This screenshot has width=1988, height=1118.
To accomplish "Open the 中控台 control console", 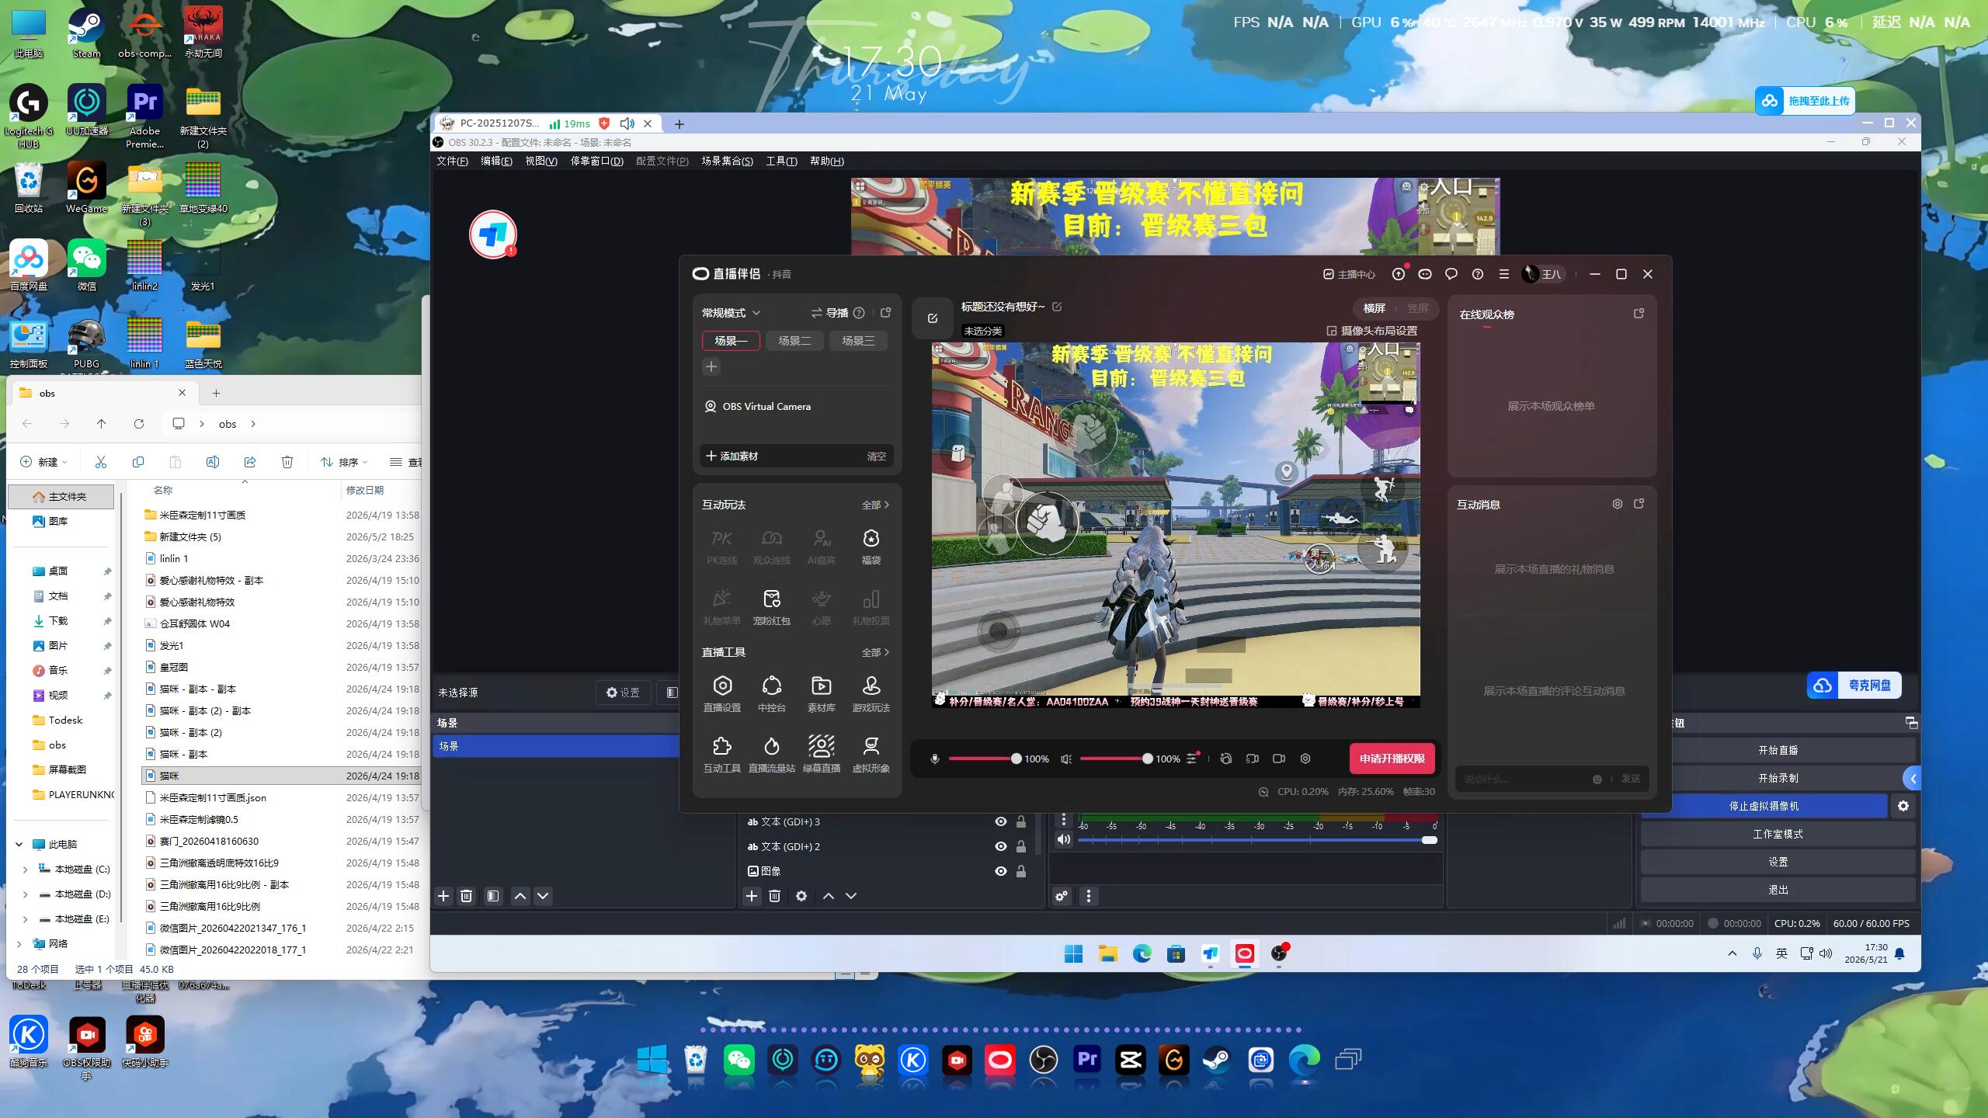I will [771, 694].
